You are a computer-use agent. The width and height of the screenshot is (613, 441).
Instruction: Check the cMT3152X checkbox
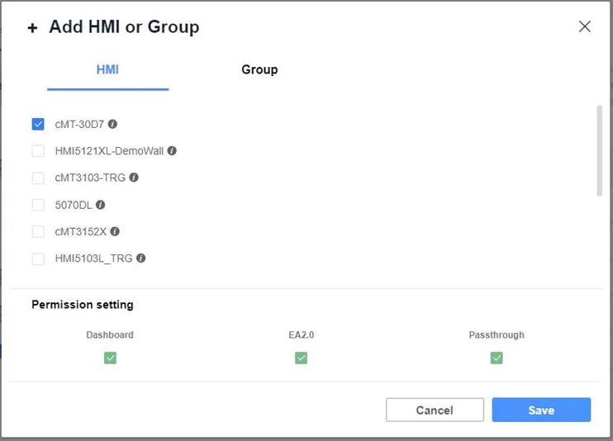coord(38,231)
